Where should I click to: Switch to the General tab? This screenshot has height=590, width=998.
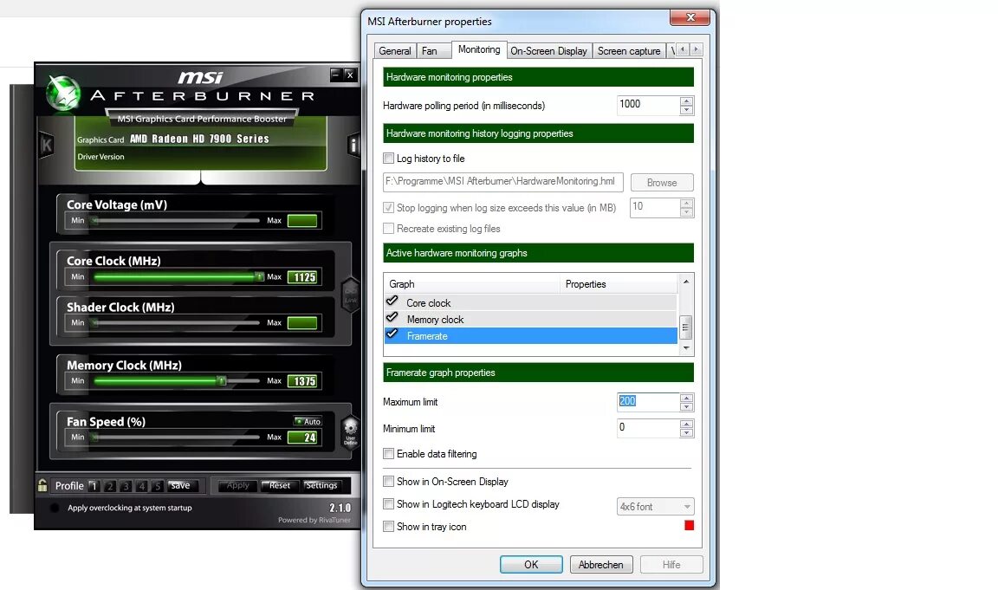[x=395, y=51]
